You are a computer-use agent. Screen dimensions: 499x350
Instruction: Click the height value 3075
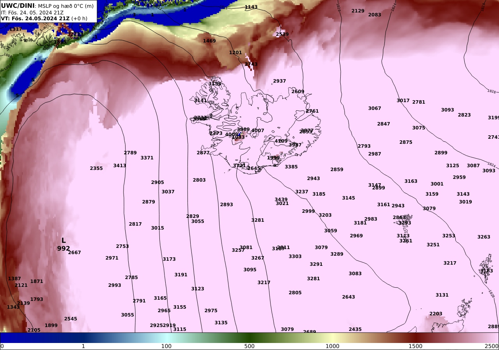coord(419,128)
